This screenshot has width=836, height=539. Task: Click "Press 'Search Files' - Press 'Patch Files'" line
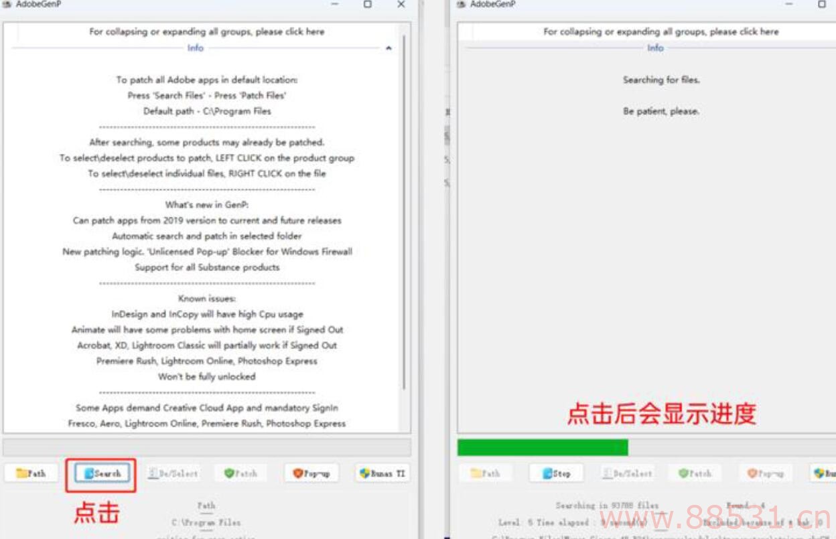tap(206, 95)
